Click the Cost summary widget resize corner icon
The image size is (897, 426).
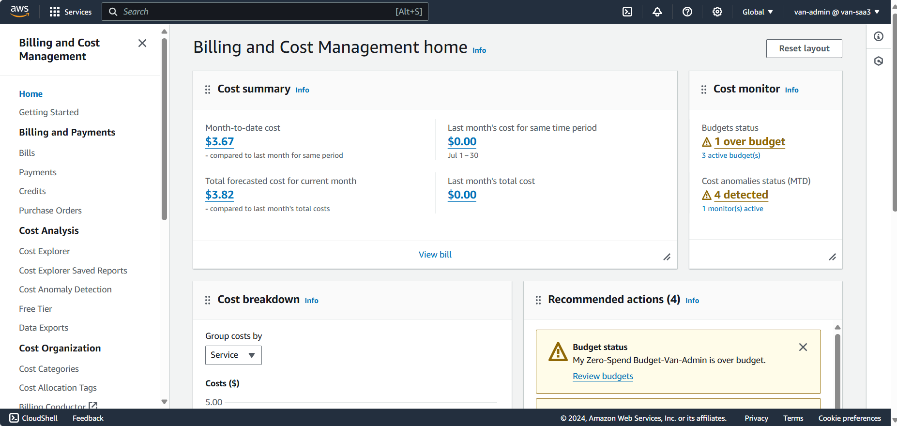[x=667, y=257]
